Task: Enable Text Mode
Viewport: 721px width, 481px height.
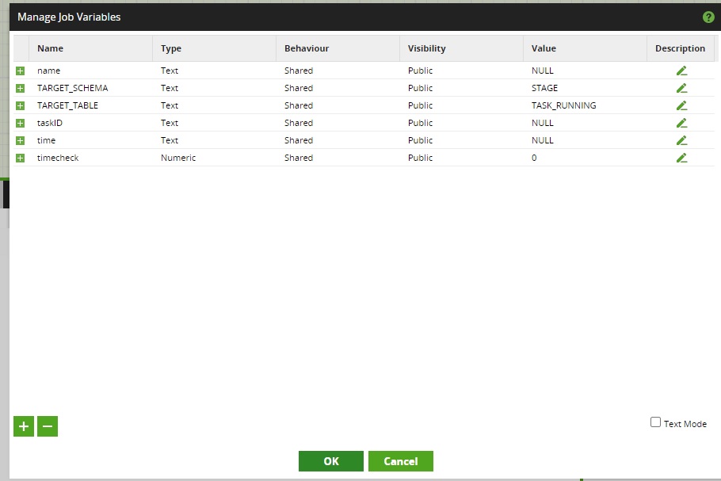Action: pyautogui.click(x=655, y=422)
